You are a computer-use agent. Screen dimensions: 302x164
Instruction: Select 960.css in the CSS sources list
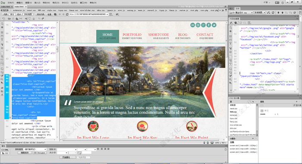tap(233, 112)
